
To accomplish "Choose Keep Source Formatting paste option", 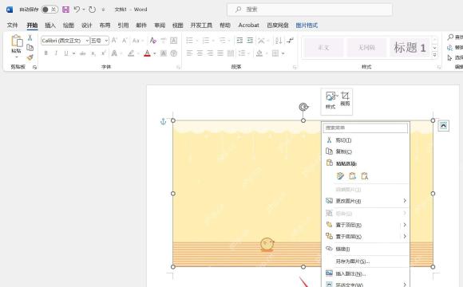I will tap(340, 176).
